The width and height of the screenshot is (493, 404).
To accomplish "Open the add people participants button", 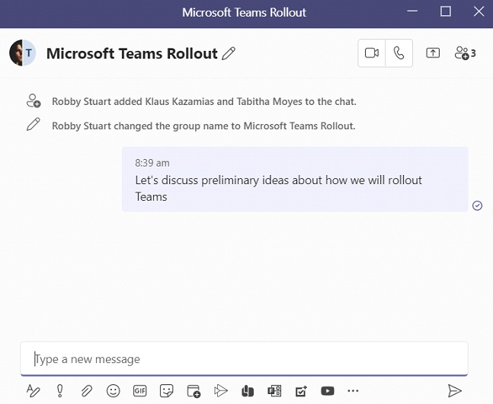I will [x=465, y=53].
